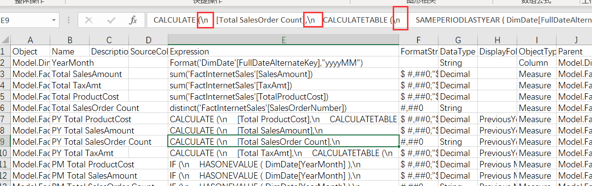Click sum('FactInternetSales'[TaxAmt]) expression cell

point(283,85)
